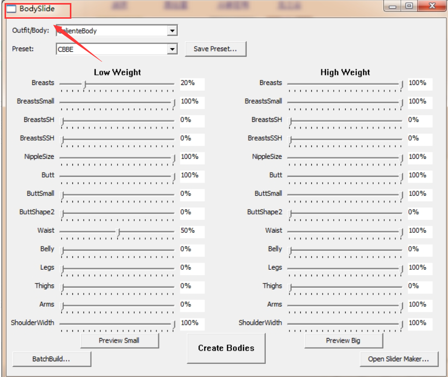Click the Low Weight ButtSmall slider
Image resolution: width=448 pixels, height=377 pixels.
pos(117,196)
